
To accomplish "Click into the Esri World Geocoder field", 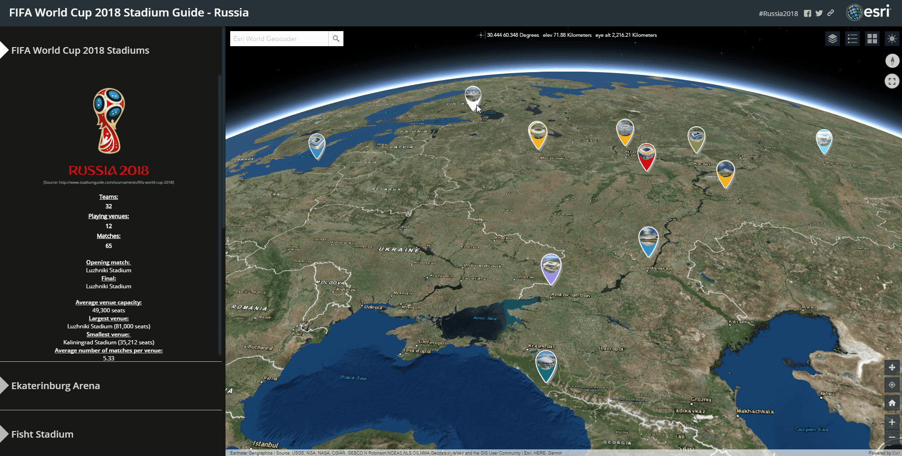I will [279, 39].
